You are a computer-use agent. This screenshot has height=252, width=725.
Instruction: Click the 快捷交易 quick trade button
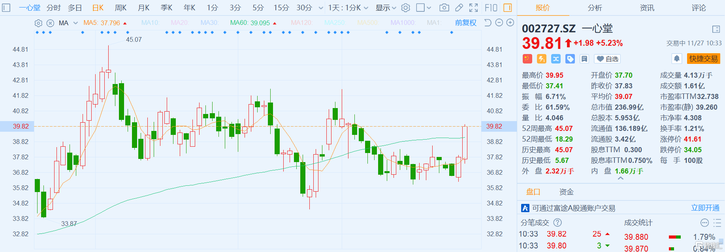[x=703, y=59]
